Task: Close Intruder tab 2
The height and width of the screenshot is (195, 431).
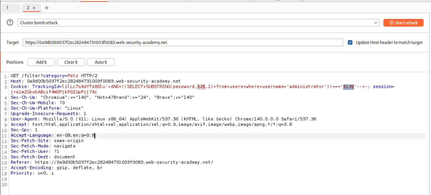Action: (x=34, y=8)
